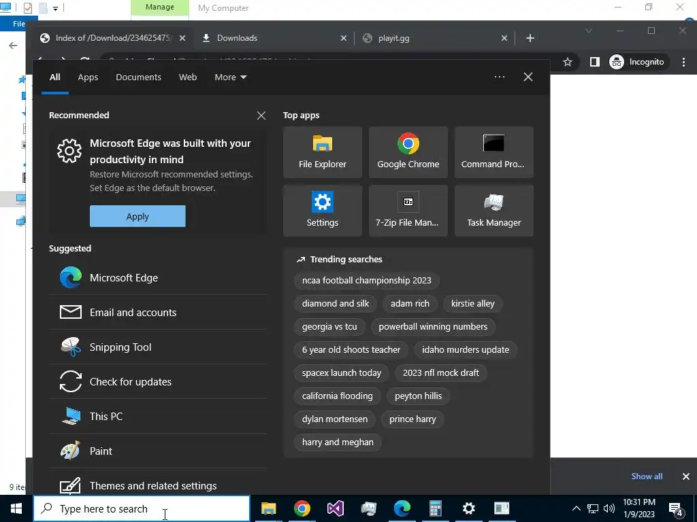This screenshot has width=697, height=522.
Task: Select Check for updates suggestion
Action: [x=158, y=381]
